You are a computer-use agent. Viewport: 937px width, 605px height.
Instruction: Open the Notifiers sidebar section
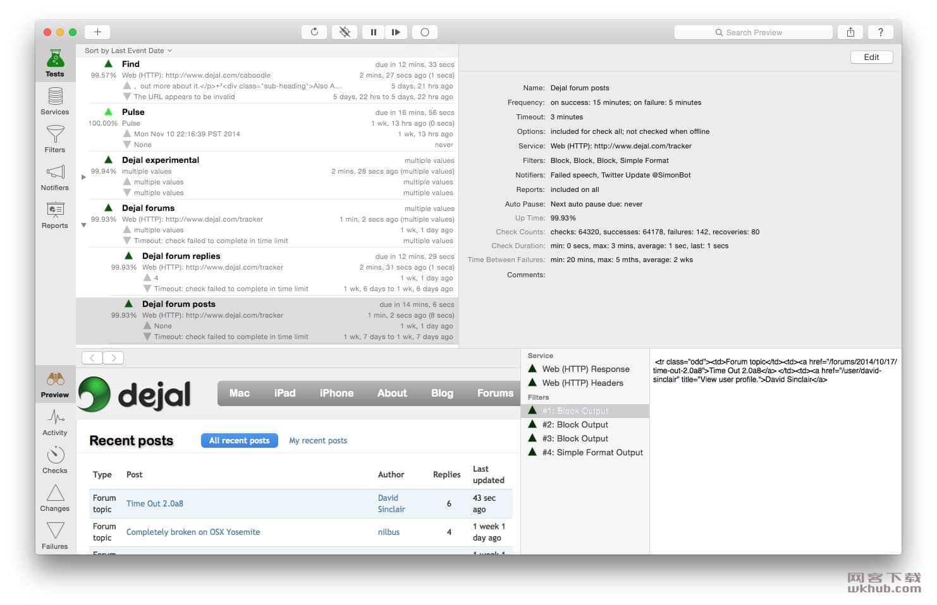(55, 177)
